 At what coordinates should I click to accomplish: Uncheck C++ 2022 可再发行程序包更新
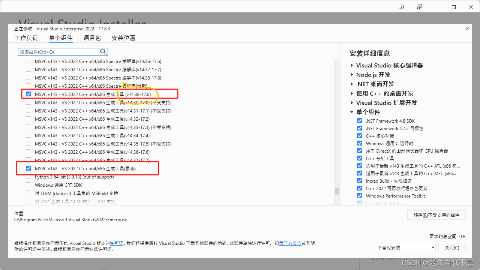click(360, 188)
